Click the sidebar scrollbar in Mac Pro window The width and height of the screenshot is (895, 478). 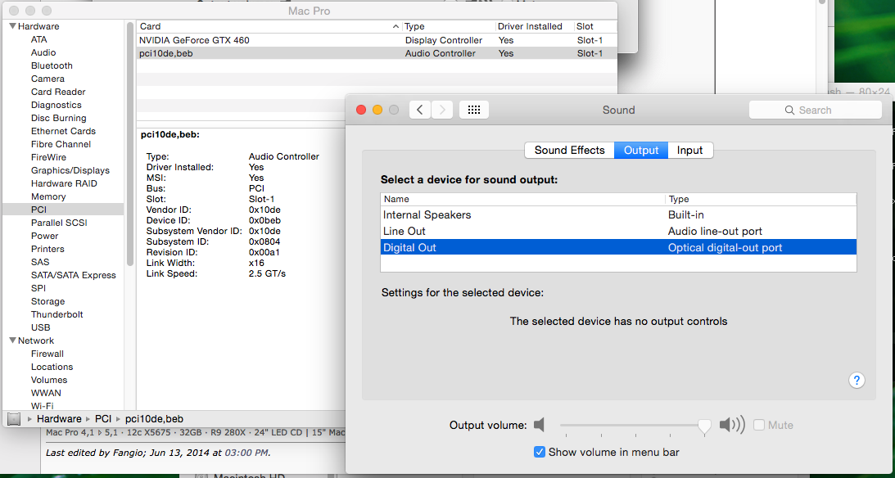130,142
